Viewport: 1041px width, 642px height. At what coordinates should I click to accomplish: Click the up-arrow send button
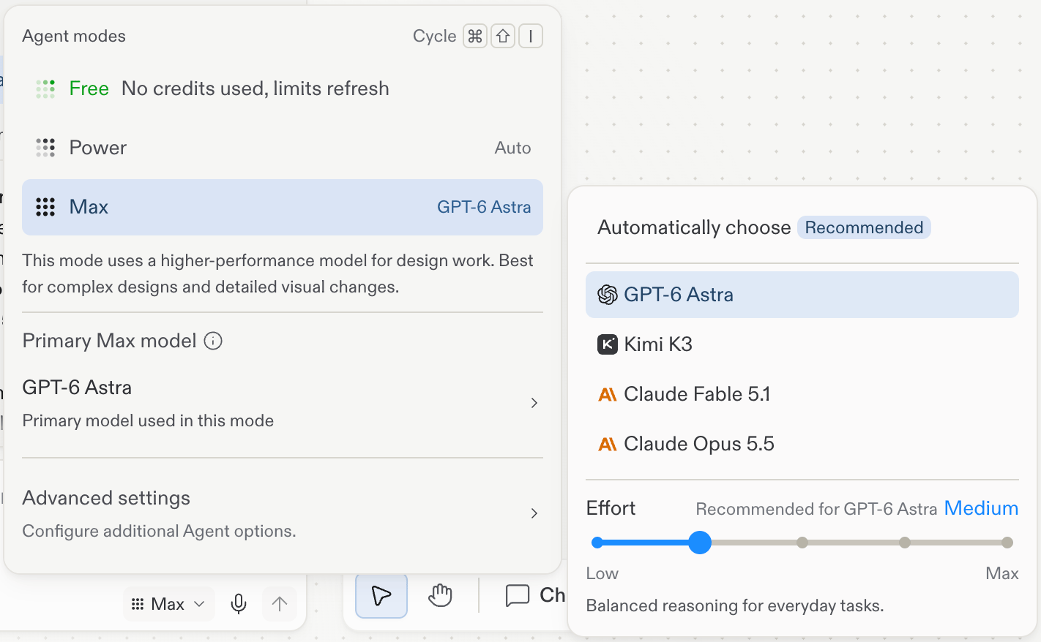point(280,604)
